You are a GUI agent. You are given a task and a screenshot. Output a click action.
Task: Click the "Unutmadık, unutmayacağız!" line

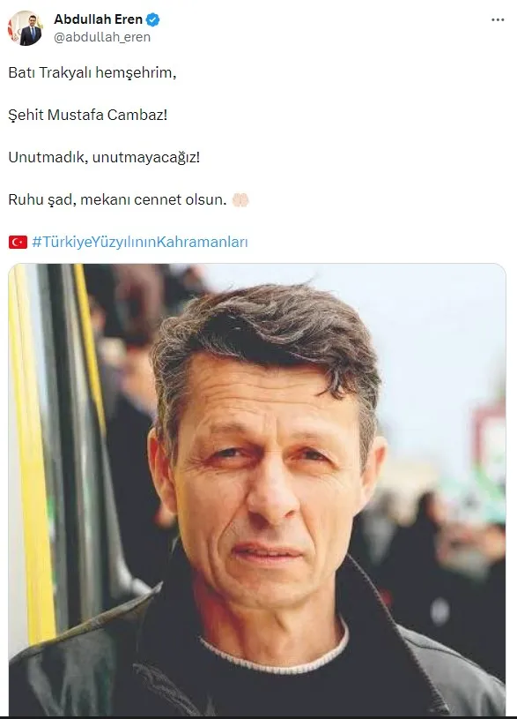click(x=104, y=157)
